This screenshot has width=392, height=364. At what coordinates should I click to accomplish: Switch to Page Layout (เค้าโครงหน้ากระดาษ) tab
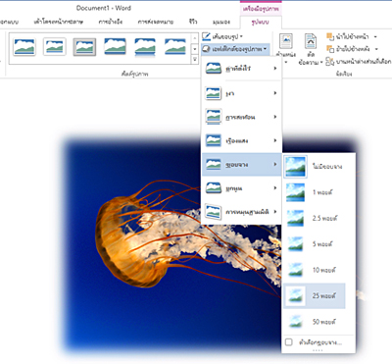coord(58,23)
